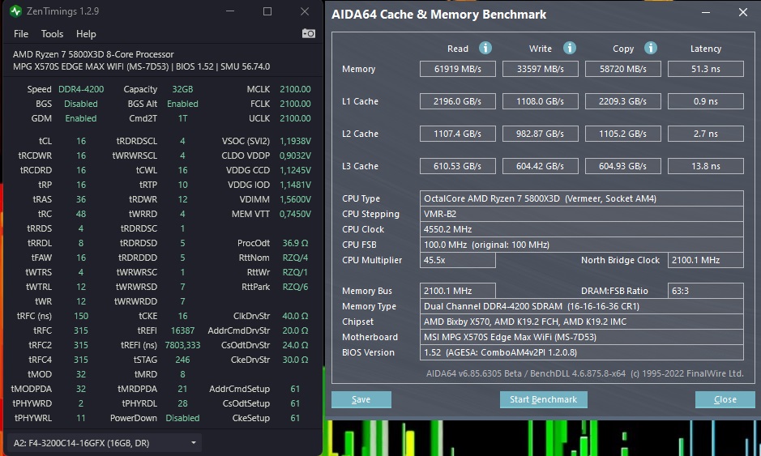The height and width of the screenshot is (456, 761).
Task: Click the L2 Cache Write 982.87 GB/s field
Action: (541, 134)
